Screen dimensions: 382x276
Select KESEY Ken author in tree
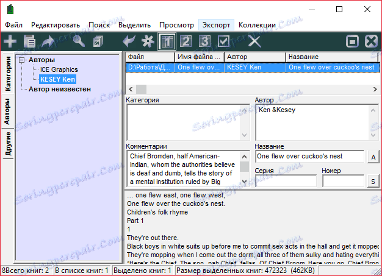58,79
